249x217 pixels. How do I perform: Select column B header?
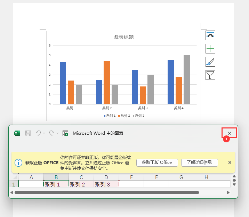[56, 177]
